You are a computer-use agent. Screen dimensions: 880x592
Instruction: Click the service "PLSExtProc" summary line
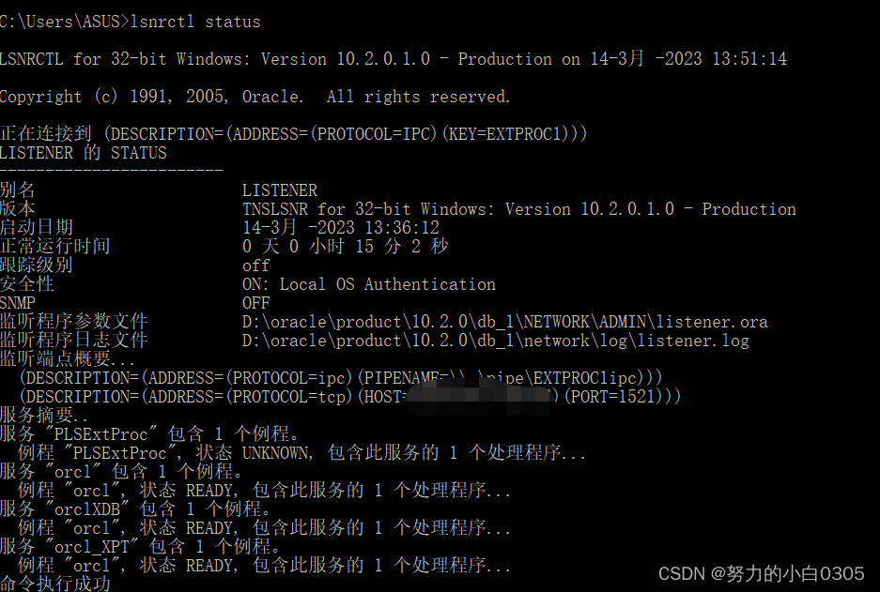pos(150,434)
